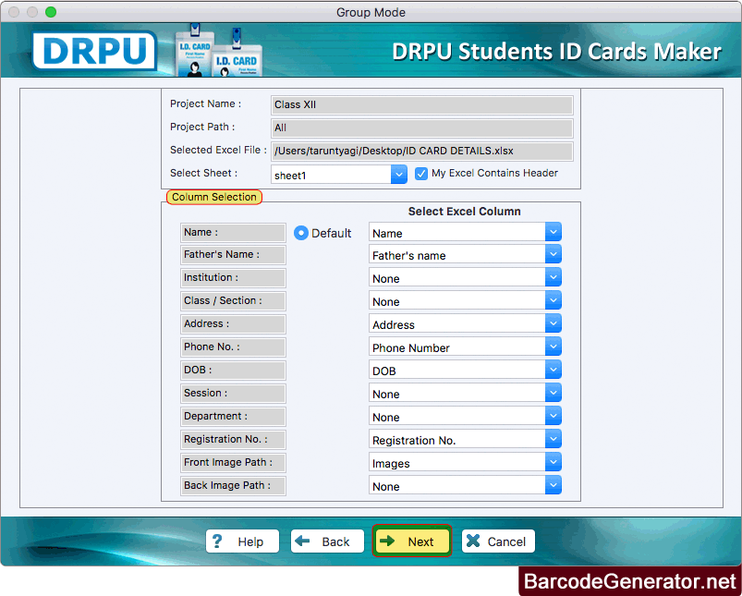This screenshot has width=742, height=596.
Task: Click the Class / Section label box
Action: point(233,301)
